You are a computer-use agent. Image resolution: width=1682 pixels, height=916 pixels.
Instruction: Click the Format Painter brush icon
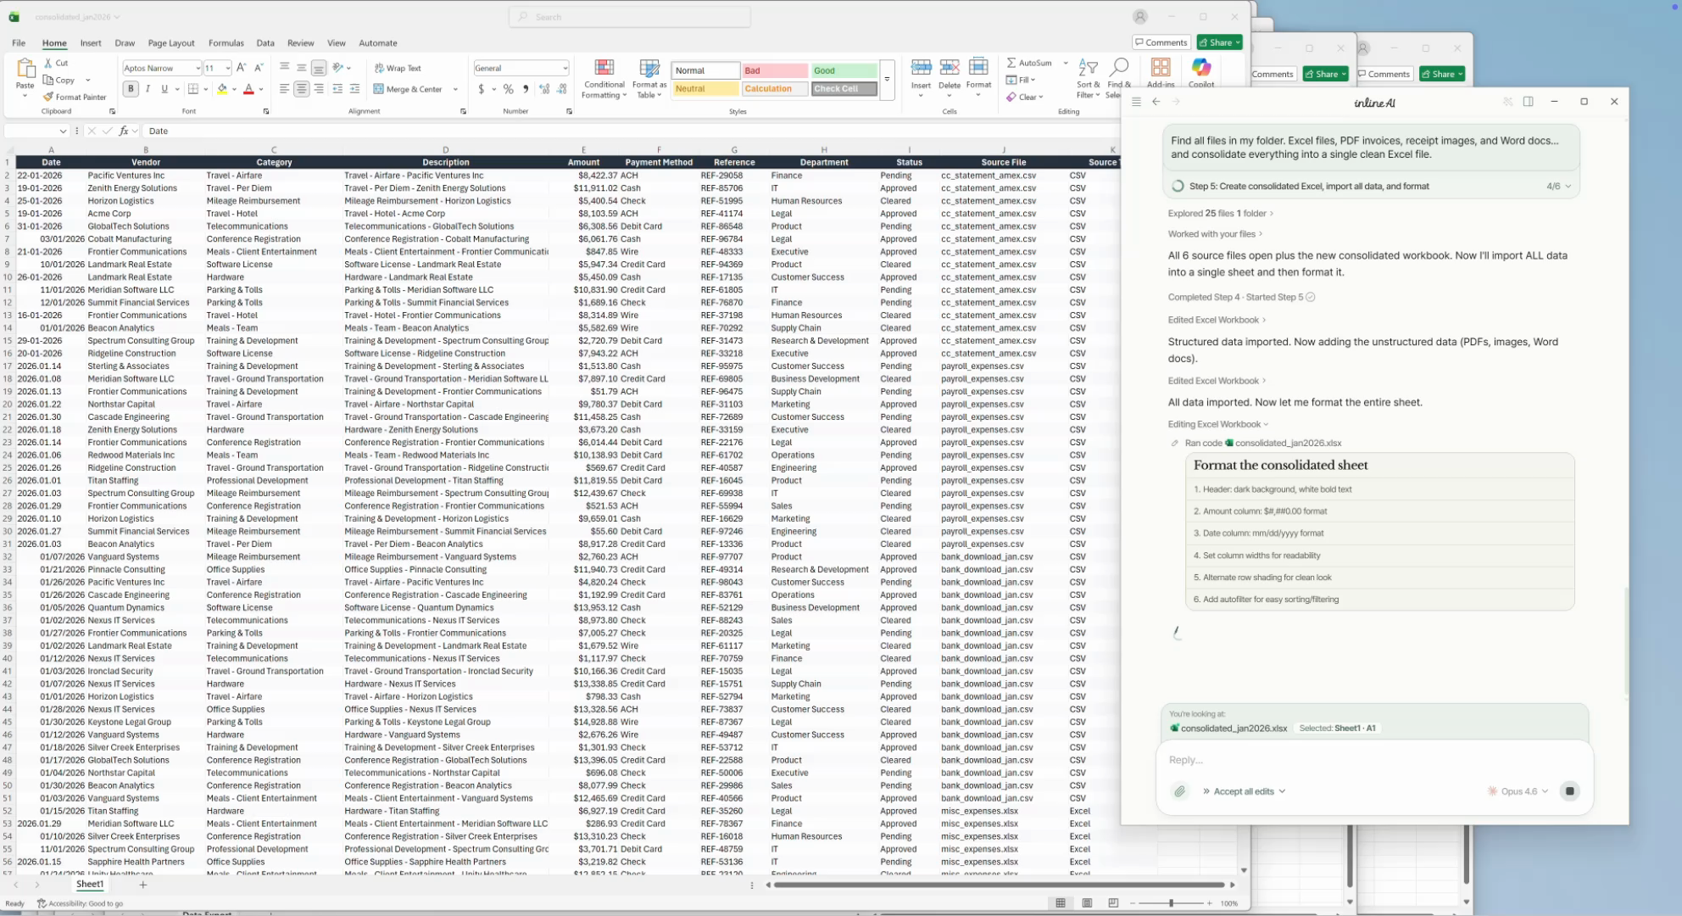tap(49, 97)
